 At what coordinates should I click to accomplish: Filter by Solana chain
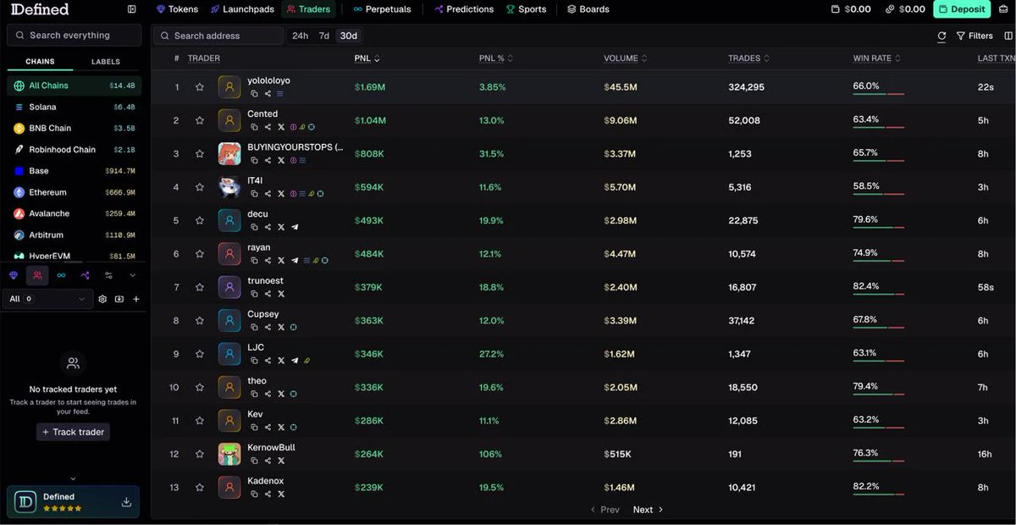(74, 107)
